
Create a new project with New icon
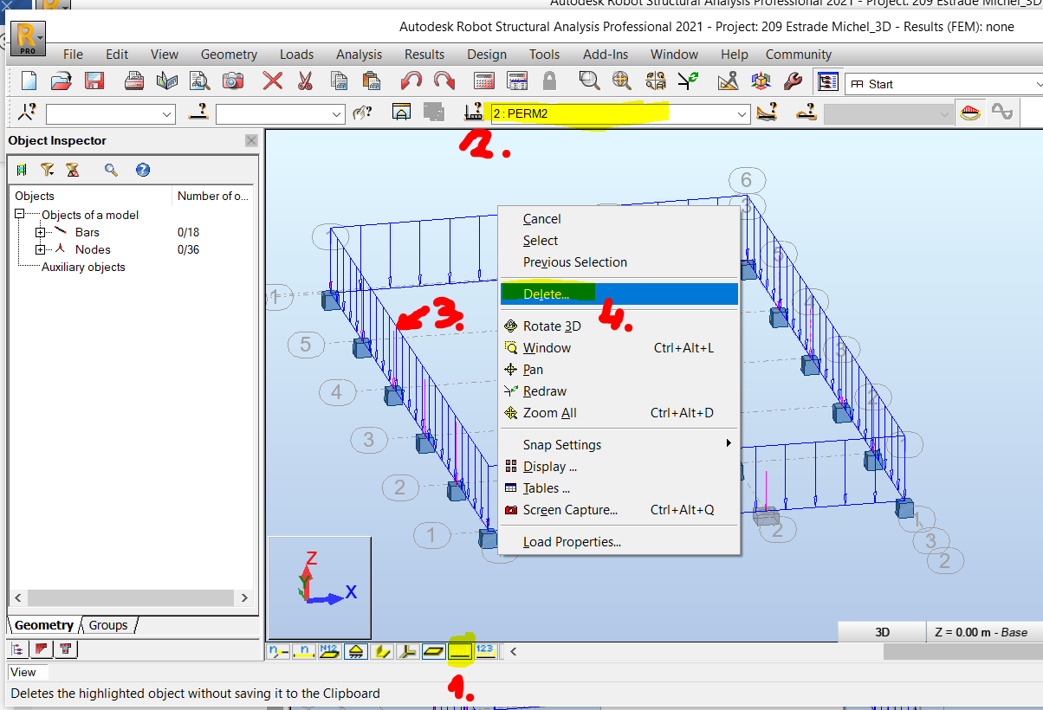(x=29, y=81)
